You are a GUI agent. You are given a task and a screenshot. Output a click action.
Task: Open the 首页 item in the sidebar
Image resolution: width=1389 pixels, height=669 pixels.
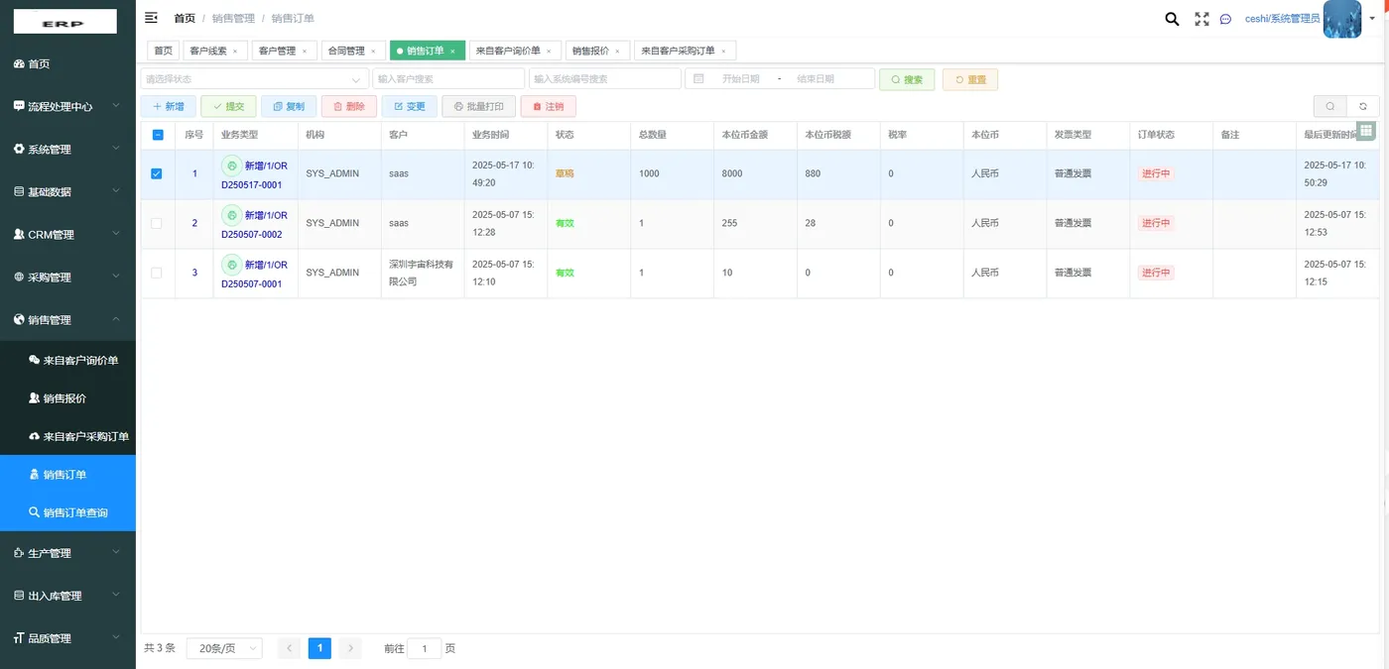(67, 63)
